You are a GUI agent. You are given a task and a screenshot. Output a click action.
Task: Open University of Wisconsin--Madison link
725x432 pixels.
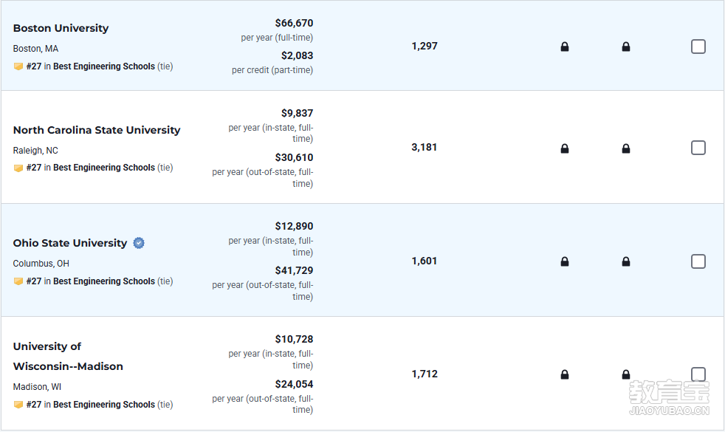(x=68, y=356)
